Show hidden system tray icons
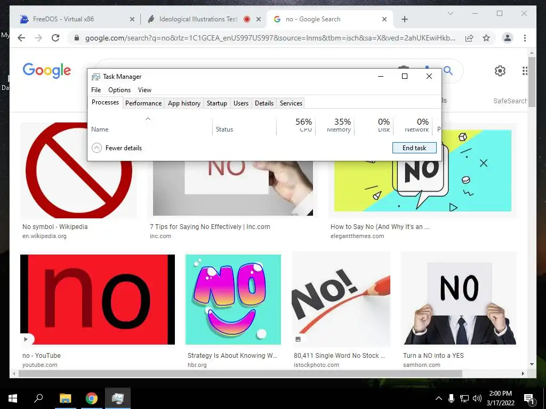 (439, 398)
